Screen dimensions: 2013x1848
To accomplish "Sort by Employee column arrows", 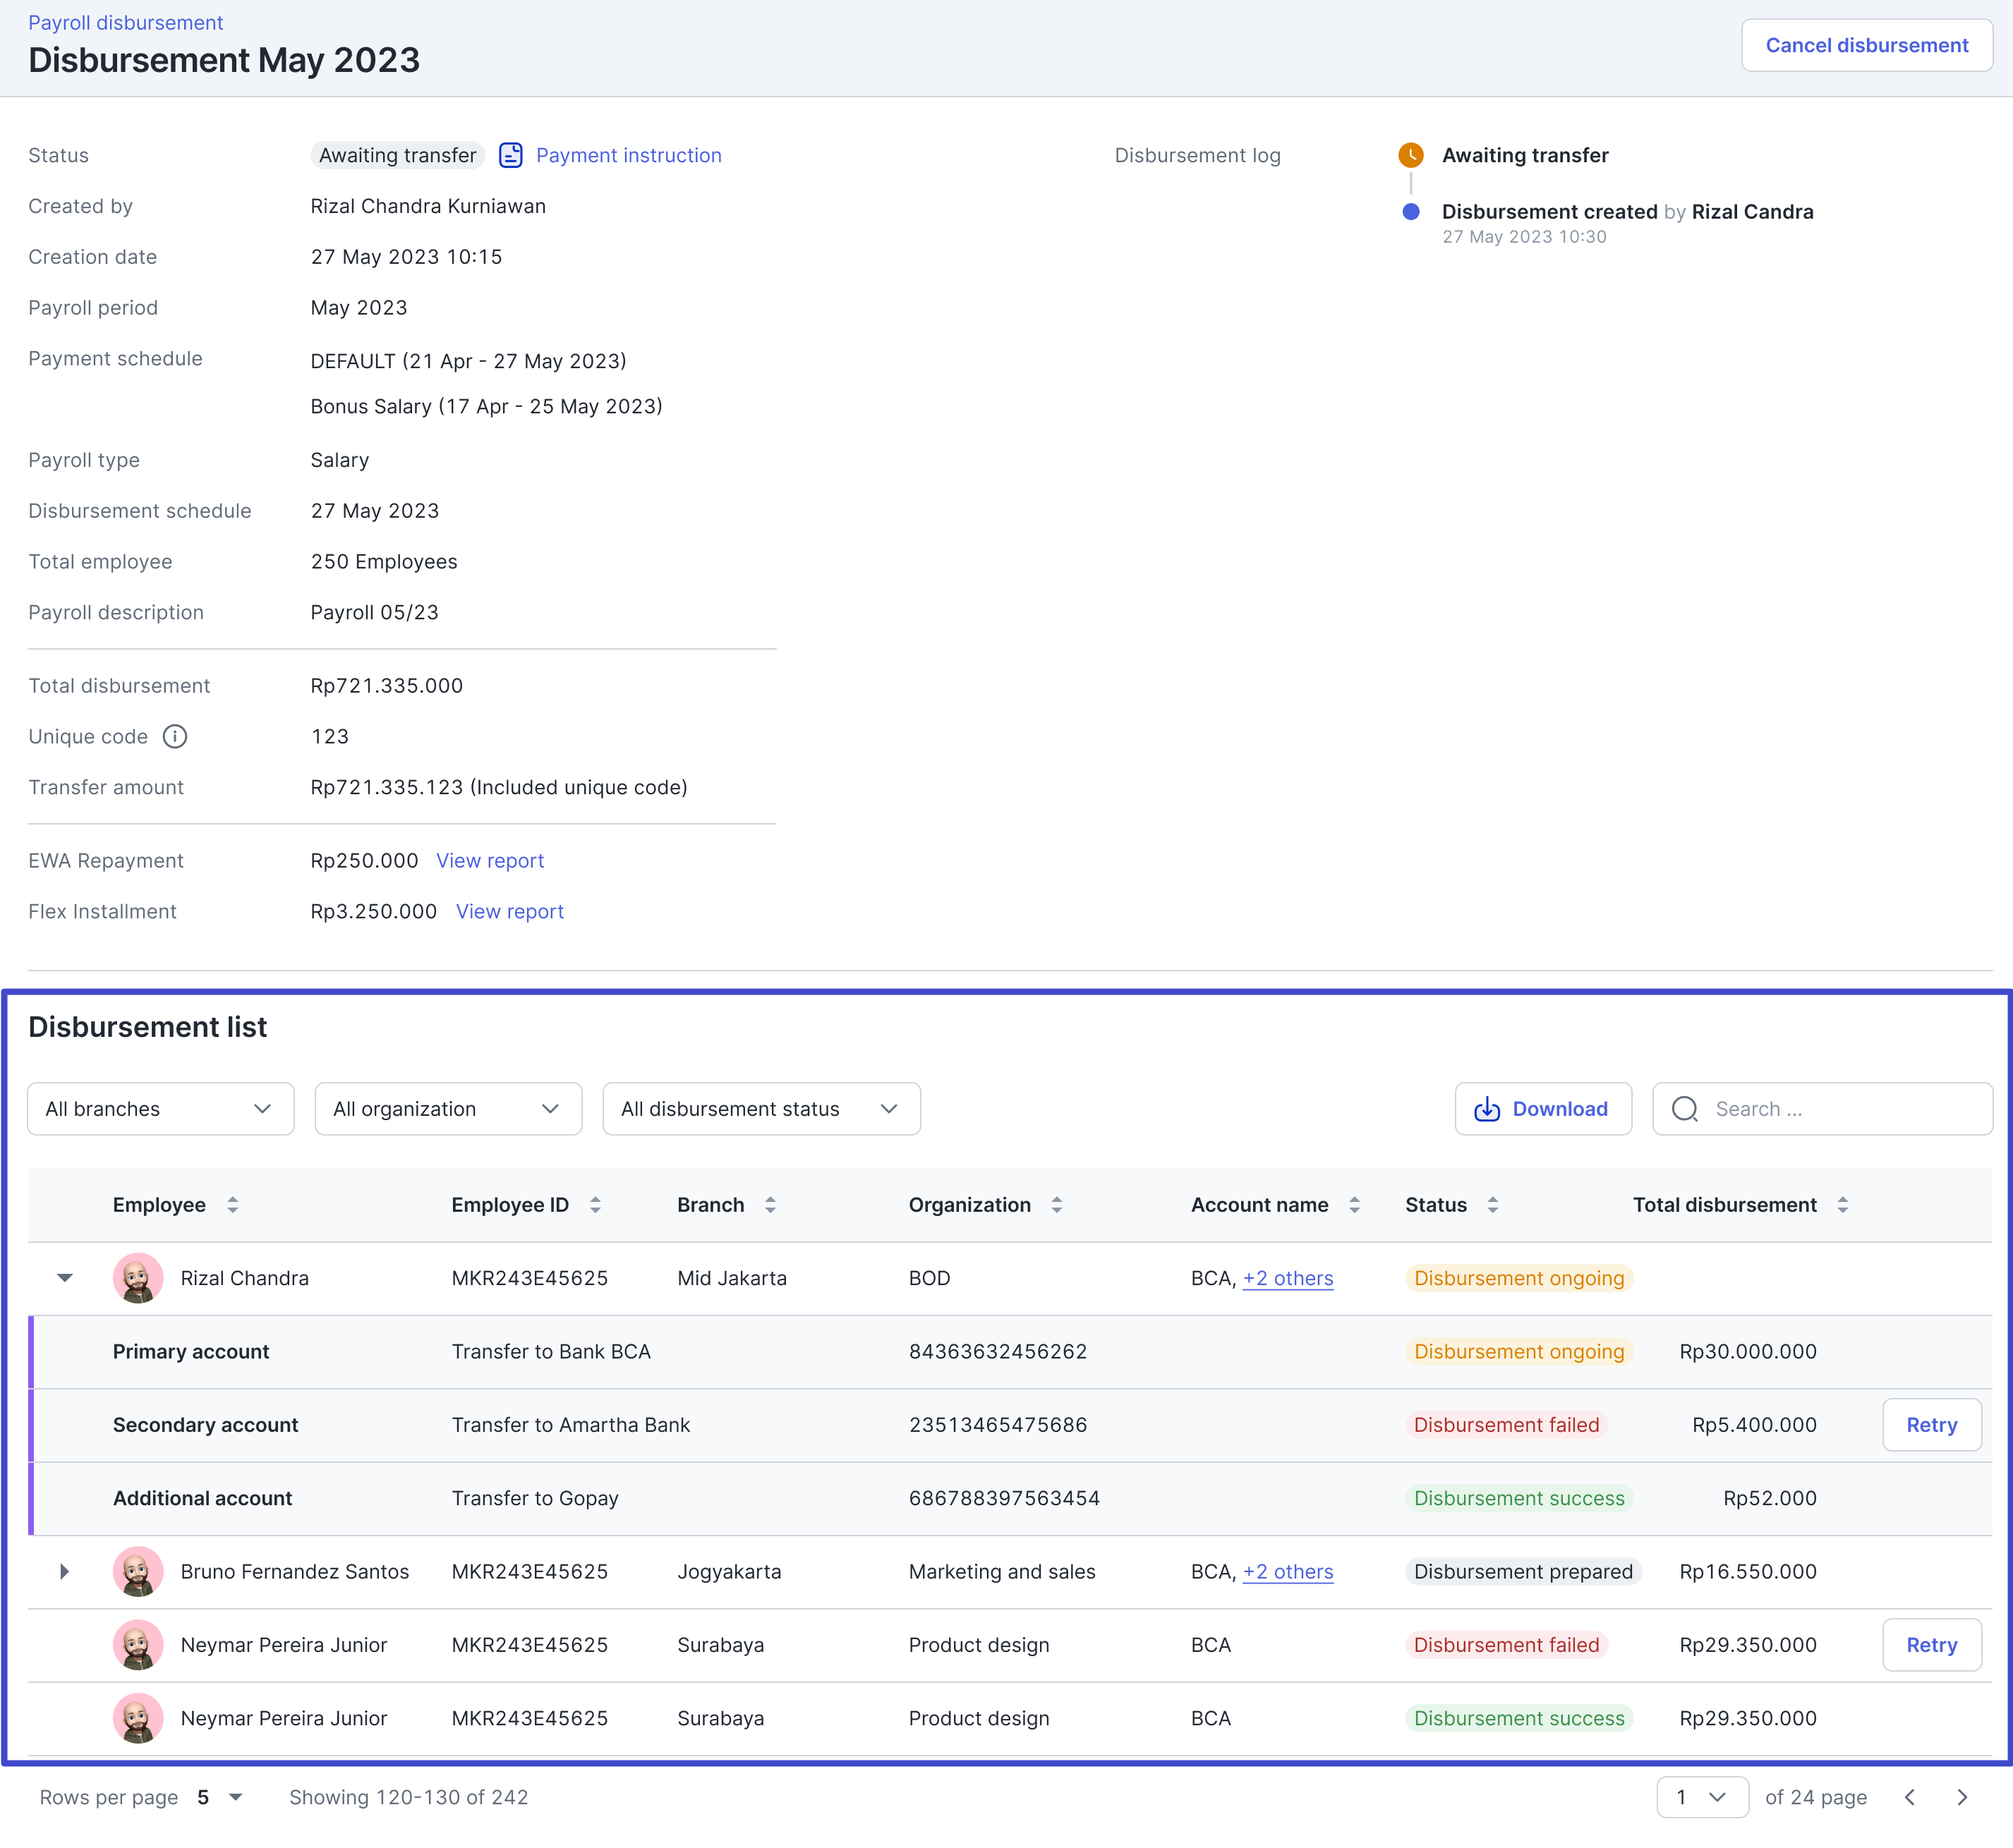I will [x=232, y=1205].
